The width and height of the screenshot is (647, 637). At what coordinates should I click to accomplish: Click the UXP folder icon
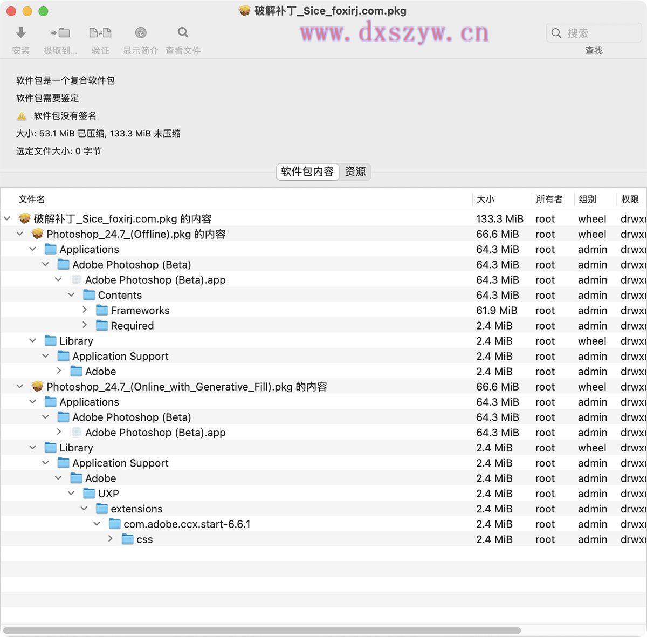(89, 494)
